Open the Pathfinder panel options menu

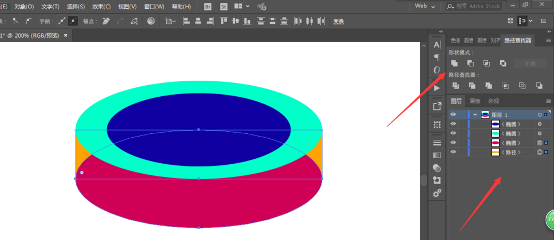[548, 40]
